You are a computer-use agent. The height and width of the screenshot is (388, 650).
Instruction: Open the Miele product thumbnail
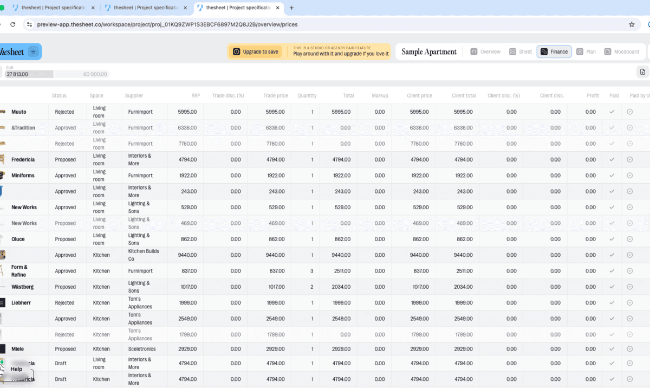[x=2, y=349]
